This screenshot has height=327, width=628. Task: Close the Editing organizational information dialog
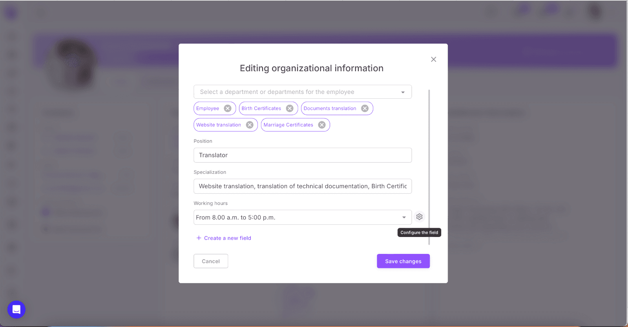click(x=433, y=59)
